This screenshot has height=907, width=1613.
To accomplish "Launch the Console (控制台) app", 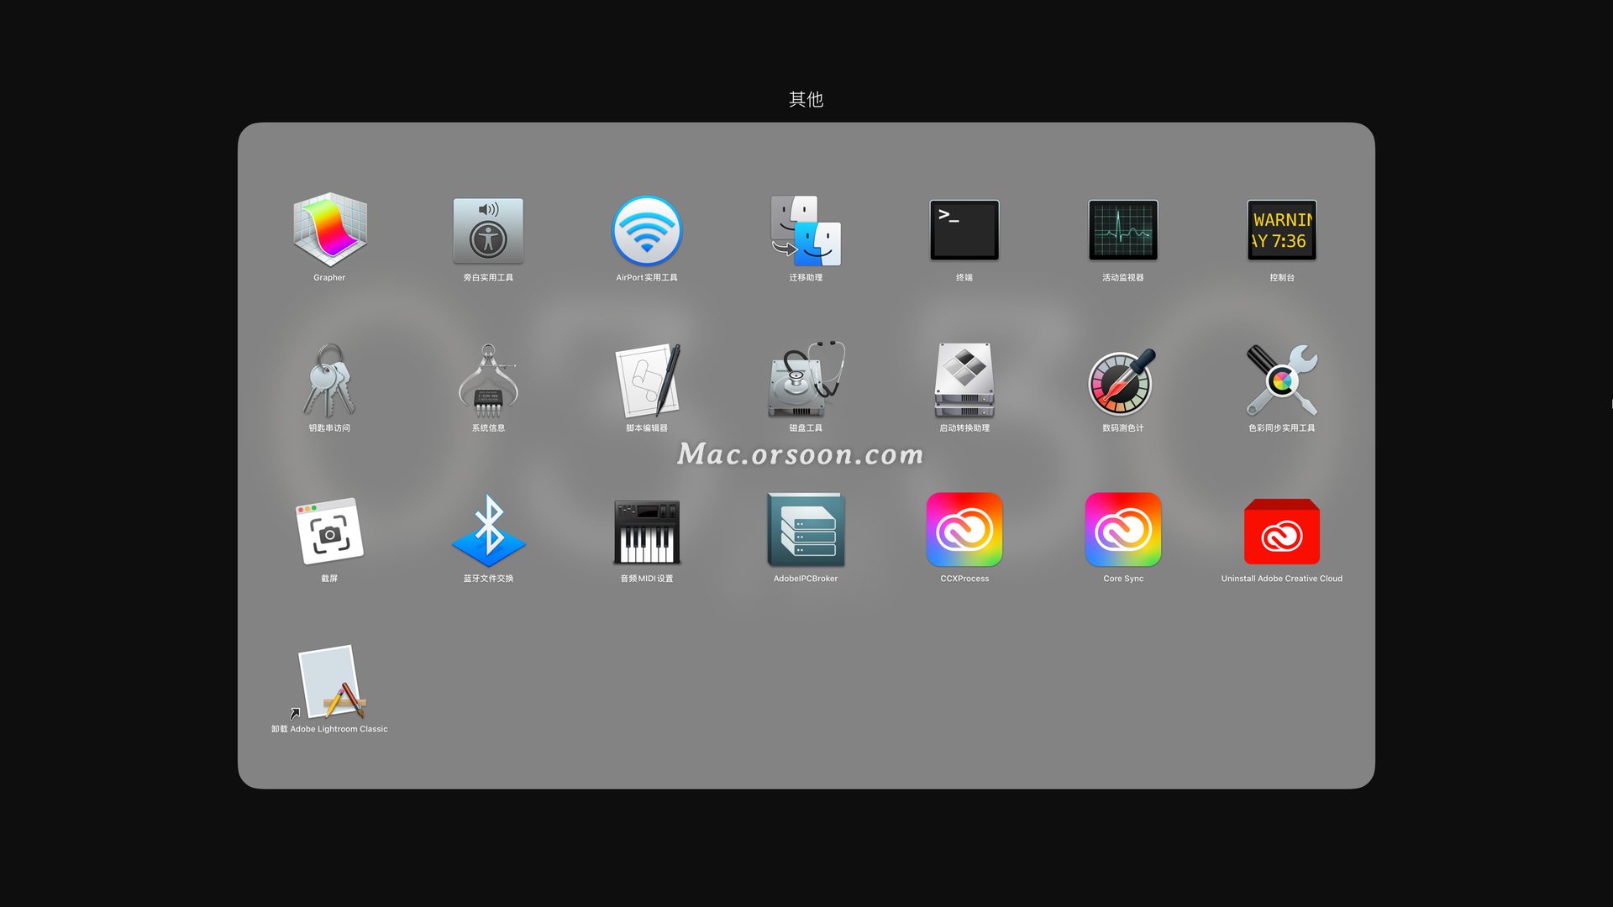I will (x=1282, y=230).
